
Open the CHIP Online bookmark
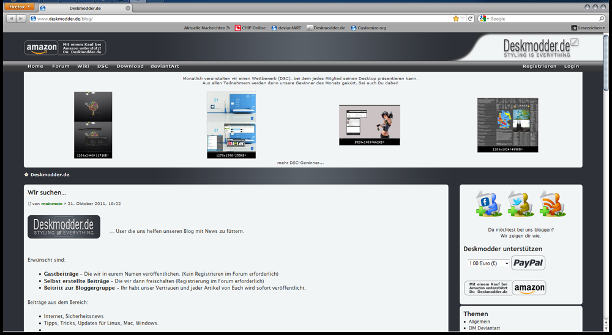click(x=250, y=28)
